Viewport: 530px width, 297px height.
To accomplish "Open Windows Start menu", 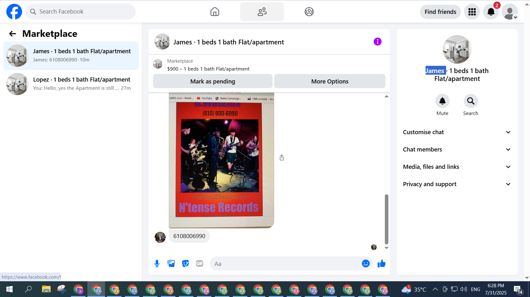I will coord(9,289).
